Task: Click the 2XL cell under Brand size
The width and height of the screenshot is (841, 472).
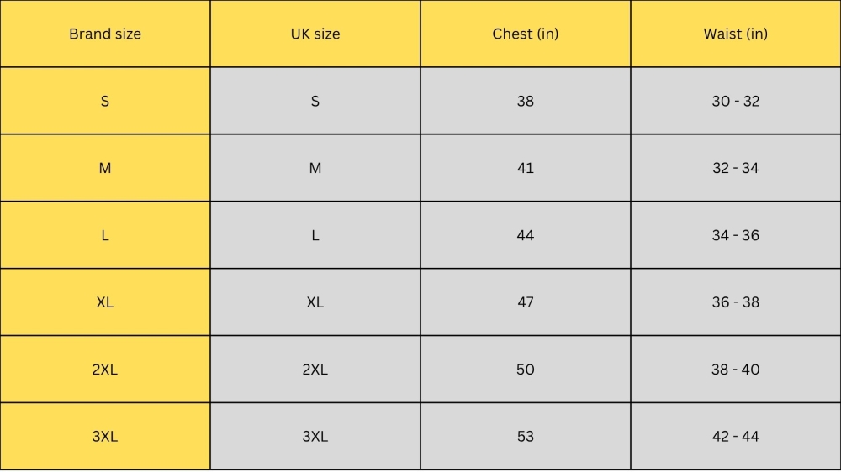Action: 105,370
